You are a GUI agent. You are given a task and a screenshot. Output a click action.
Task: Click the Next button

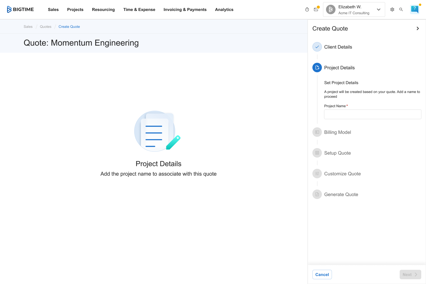coord(410,275)
